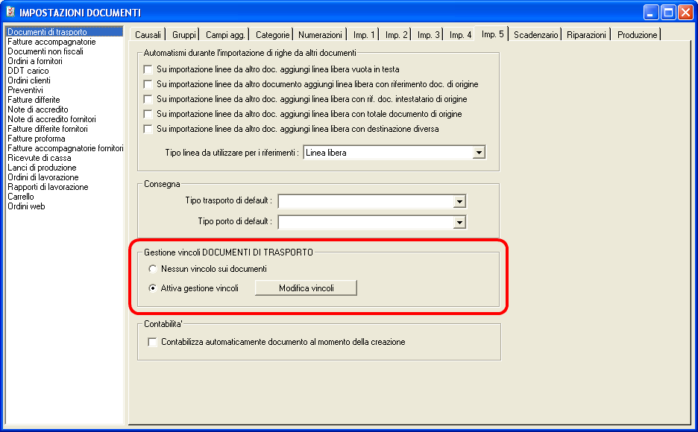Choose Fatture differite list entry
Viewport: 698px width, 432px height.
click(65, 100)
